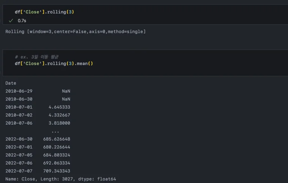Click the Rolling object output text

coord(75,32)
